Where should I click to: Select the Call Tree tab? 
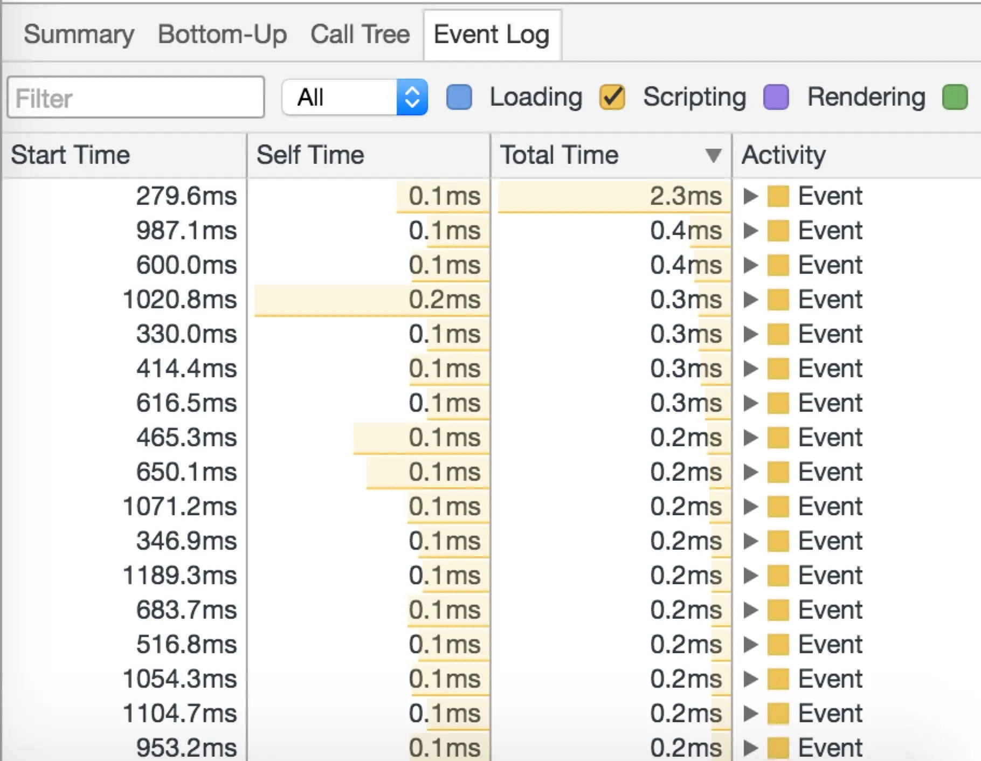[360, 34]
